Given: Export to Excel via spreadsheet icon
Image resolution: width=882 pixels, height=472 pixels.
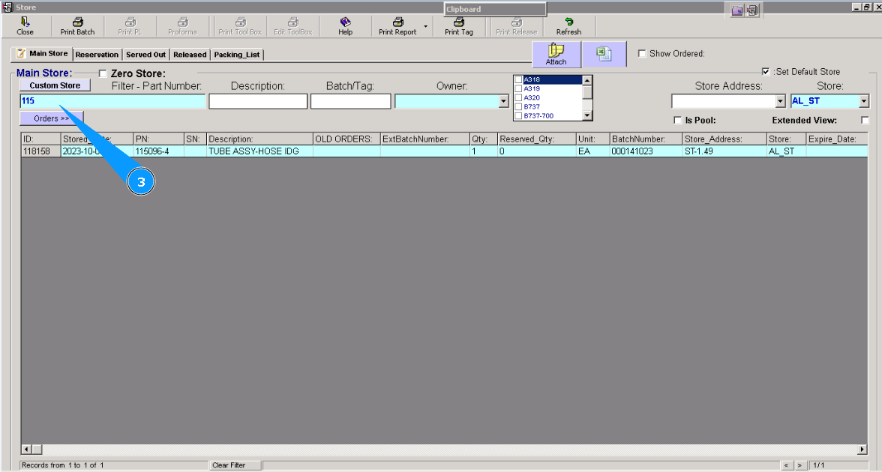Looking at the screenshot, I should (604, 55).
